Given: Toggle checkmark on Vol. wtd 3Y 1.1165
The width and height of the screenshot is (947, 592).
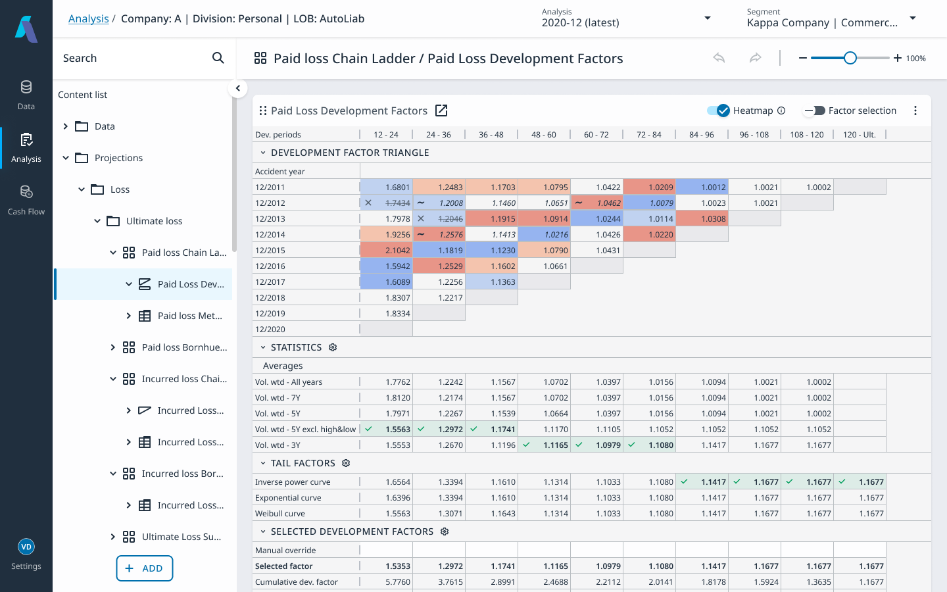Looking at the screenshot, I should (527, 445).
